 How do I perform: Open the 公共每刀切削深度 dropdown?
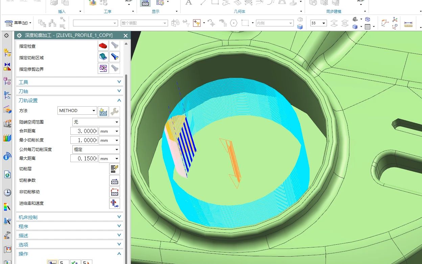(x=96, y=149)
